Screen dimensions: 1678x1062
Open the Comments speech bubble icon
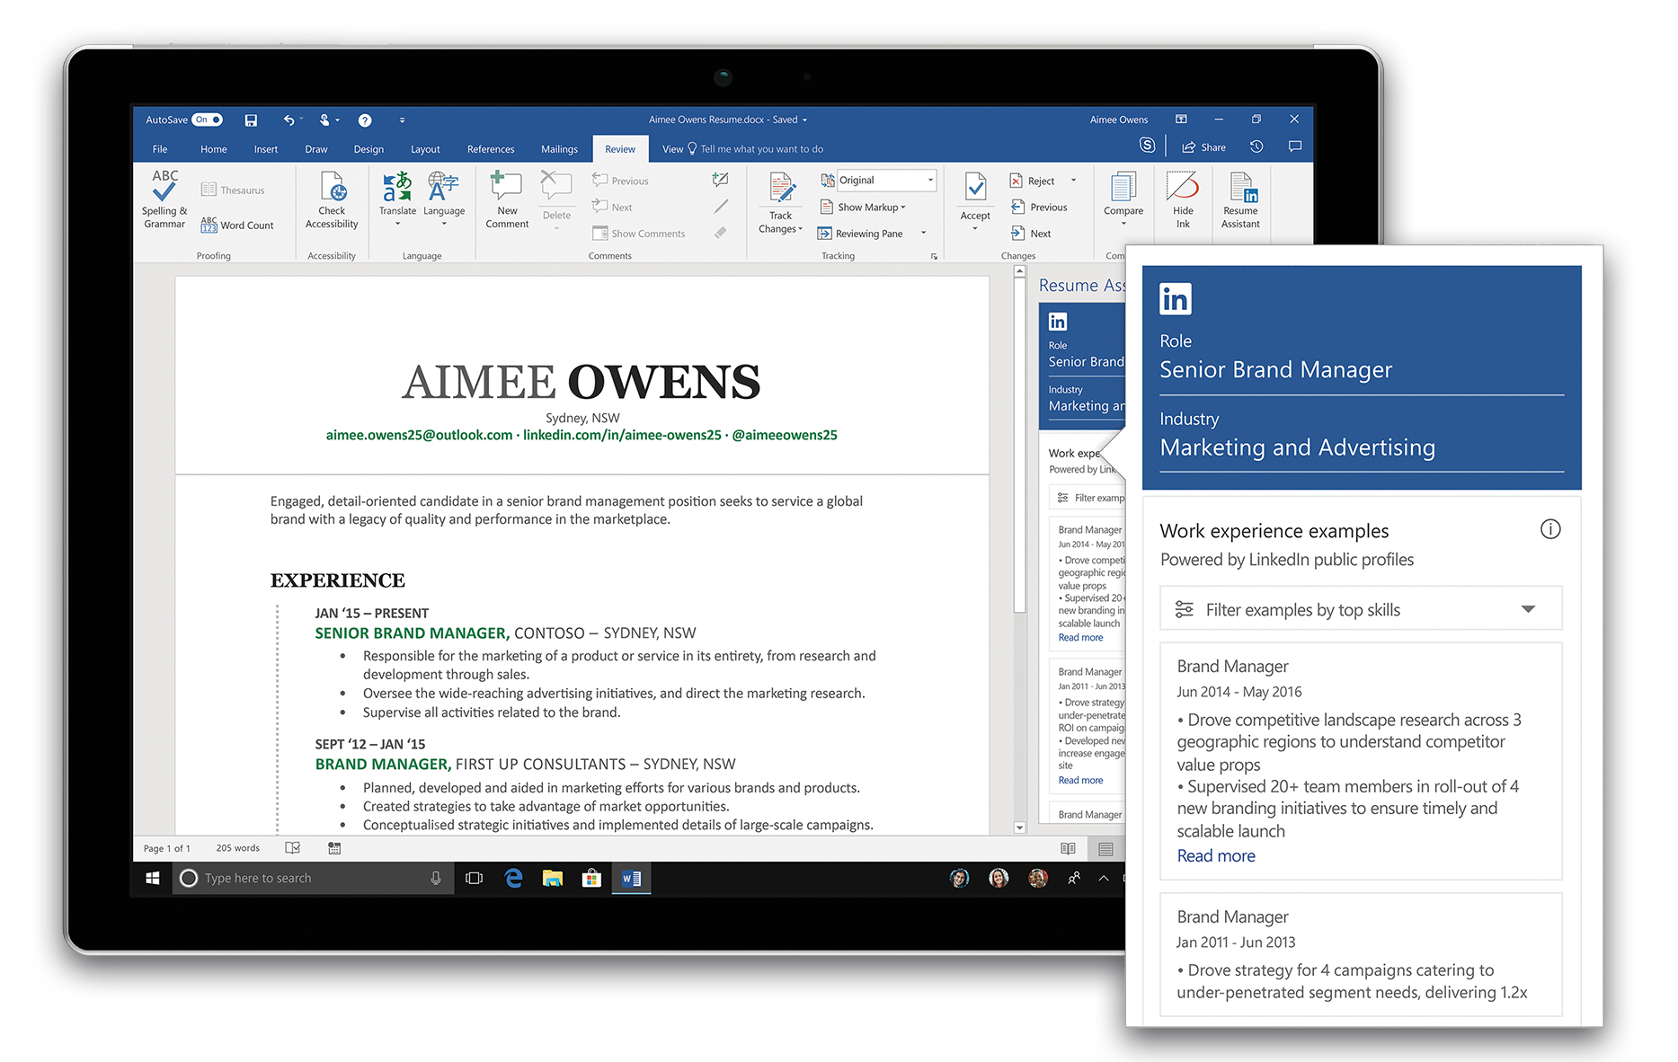[x=1295, y=146]
